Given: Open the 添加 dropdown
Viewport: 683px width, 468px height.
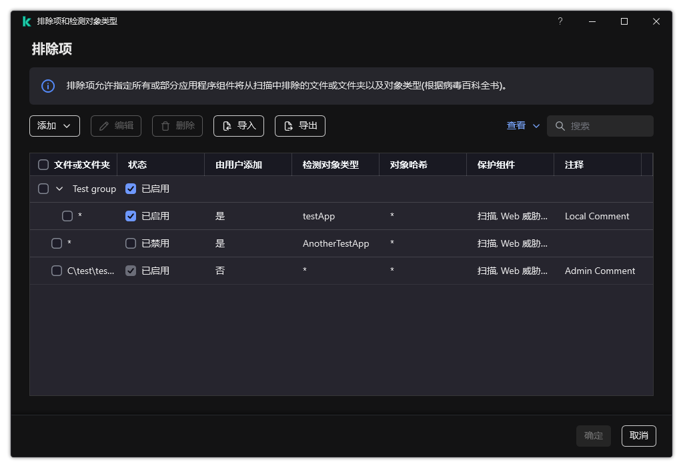Looking at the screenshot, I should click(x=54, y=125).
